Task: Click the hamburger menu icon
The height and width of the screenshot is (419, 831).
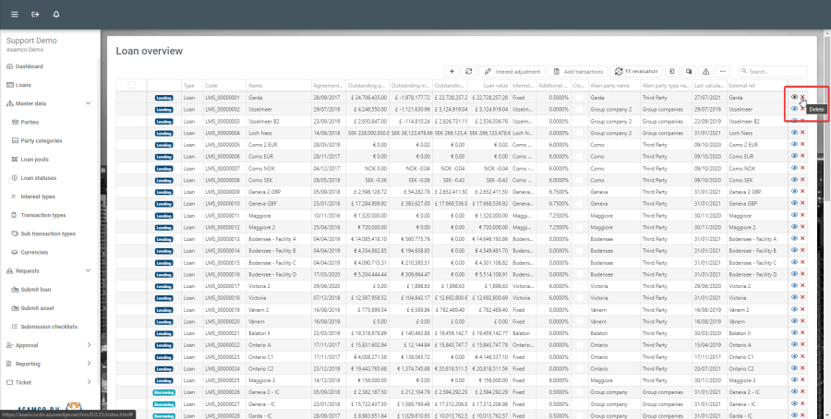Action: (x=12, y=15)
